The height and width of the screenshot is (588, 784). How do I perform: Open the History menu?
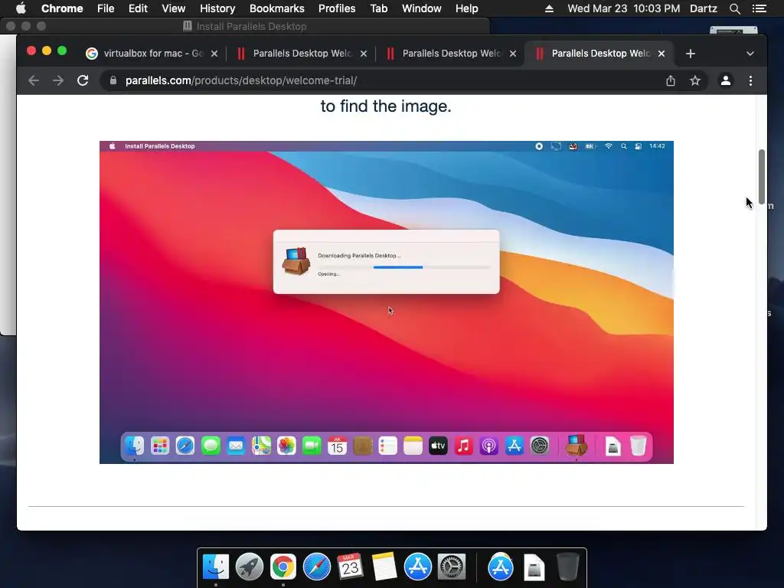pos(217,8)
